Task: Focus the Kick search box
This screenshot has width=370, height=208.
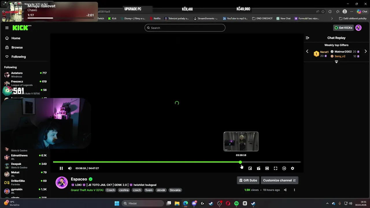Action: pos(185,28)
